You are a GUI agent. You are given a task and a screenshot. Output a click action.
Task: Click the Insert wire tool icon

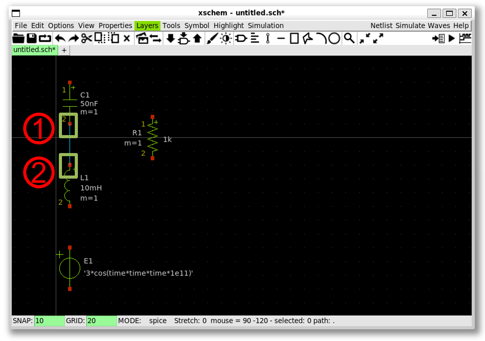(212, 38)
